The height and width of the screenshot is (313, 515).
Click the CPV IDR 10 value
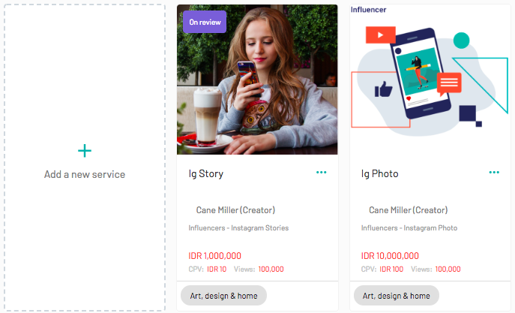tap(217, 269)
